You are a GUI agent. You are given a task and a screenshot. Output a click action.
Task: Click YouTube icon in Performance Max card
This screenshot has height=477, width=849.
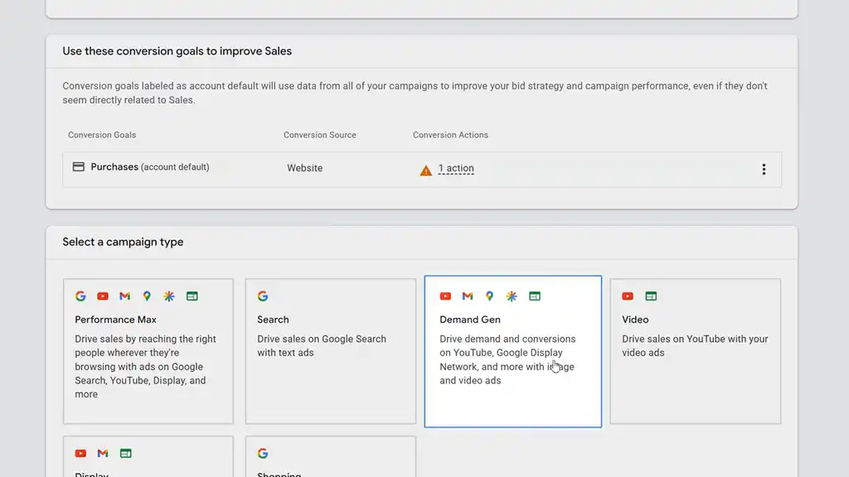pos(102,296)
